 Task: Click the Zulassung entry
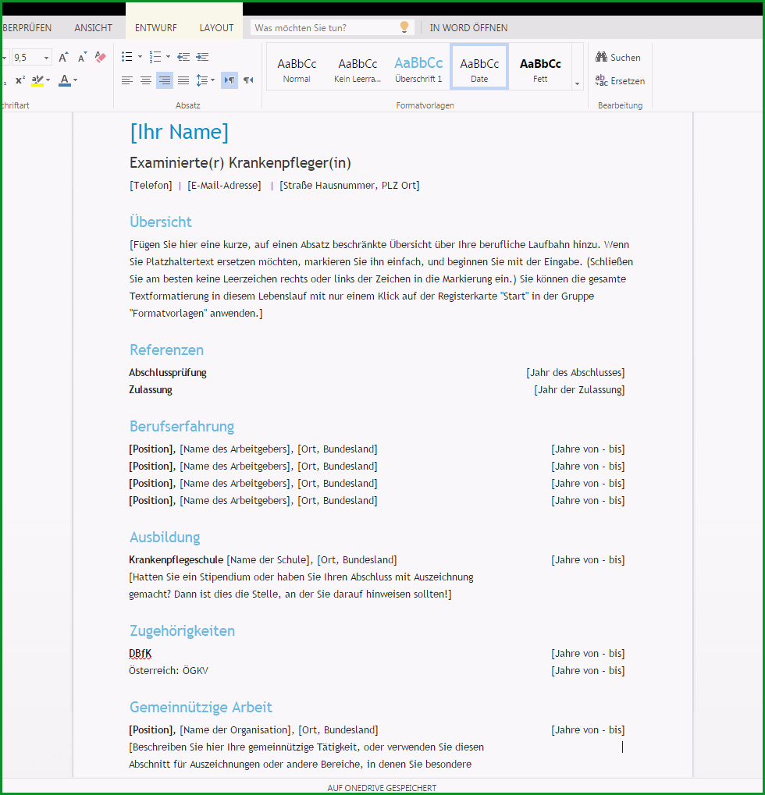(x=151, y=390)
